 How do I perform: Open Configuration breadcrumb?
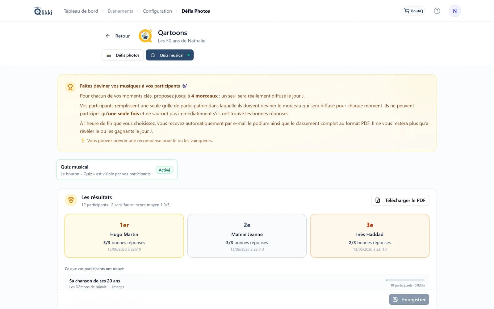pyautogui.click(x=157, y=11)
